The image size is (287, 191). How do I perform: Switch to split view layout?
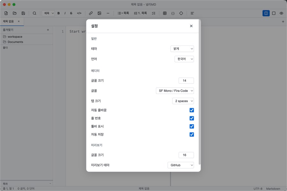click(266, 13)
